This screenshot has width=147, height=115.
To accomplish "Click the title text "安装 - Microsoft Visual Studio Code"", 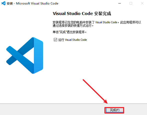I will (32, 3).
